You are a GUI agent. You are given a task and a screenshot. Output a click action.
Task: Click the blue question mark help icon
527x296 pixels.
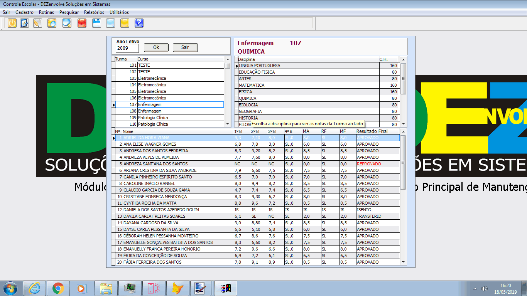pos(139,23)
